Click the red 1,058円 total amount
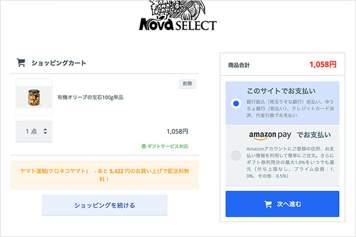Image resolution: width=356 pixels, height=237 pixels. click(322, 64)
